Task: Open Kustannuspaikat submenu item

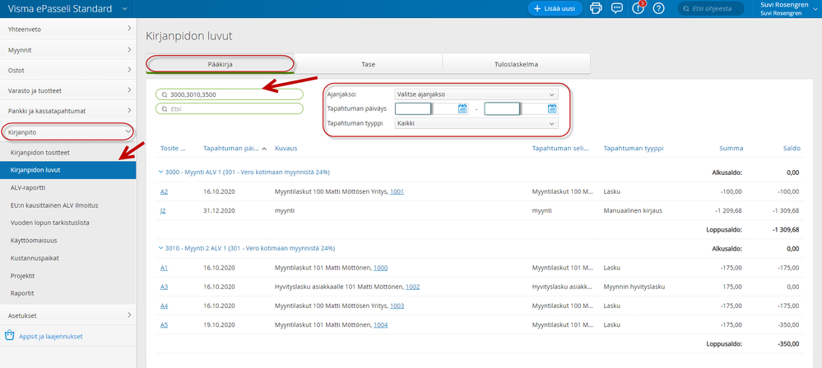Action: pos(68,258)
